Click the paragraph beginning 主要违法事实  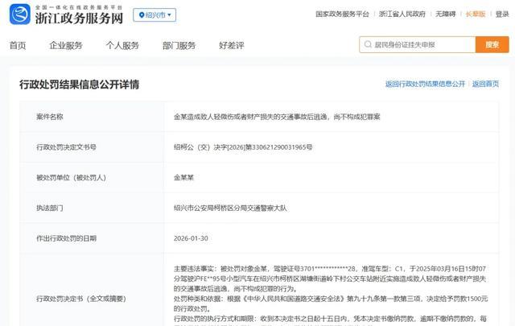(330, 279)
